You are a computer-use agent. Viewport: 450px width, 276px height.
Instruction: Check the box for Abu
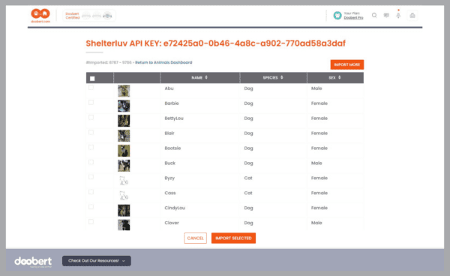click(91, 88)
